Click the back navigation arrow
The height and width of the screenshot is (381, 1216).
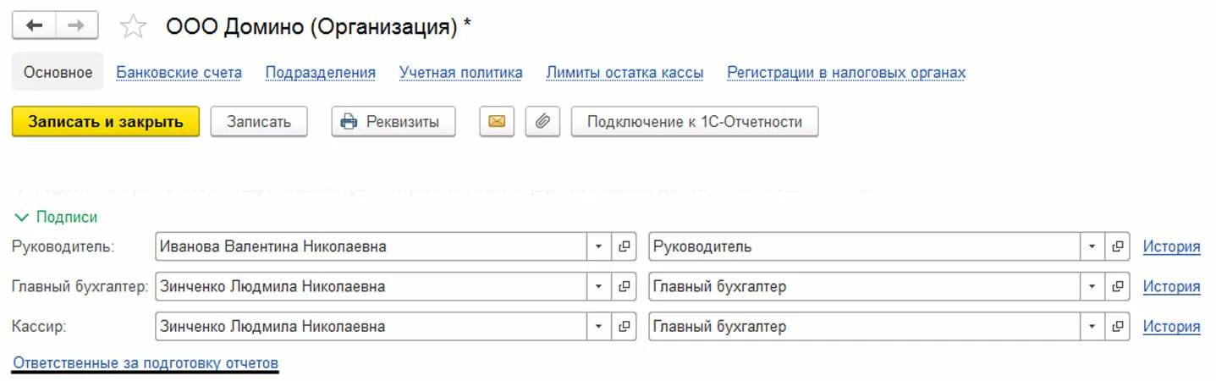point(35,25)
